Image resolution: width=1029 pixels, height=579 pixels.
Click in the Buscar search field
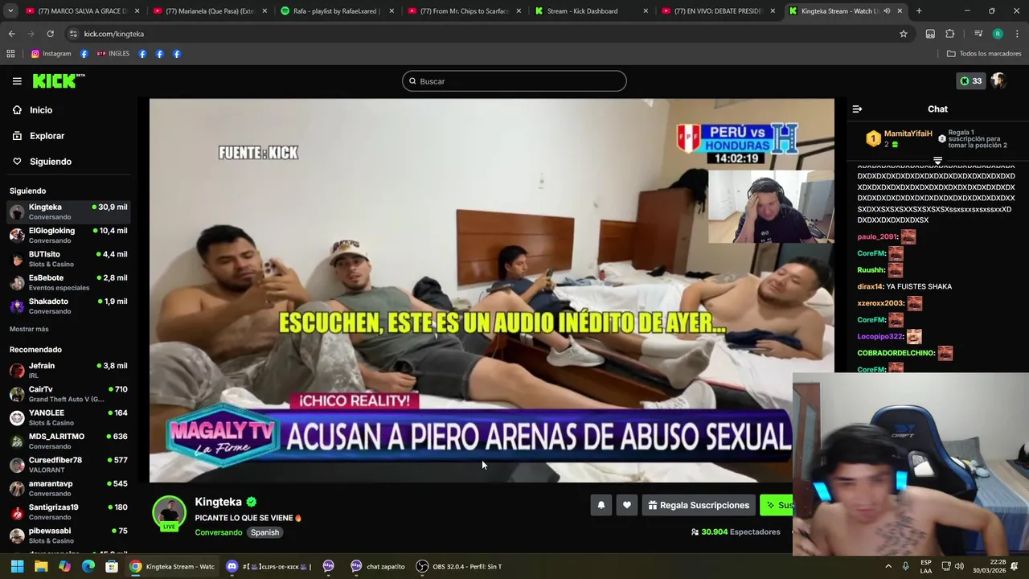click(514, 81)
